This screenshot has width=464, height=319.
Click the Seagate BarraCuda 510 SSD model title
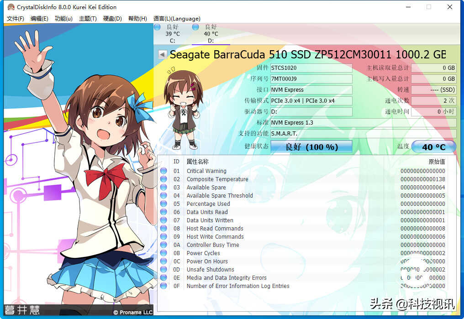pos(308,54)
